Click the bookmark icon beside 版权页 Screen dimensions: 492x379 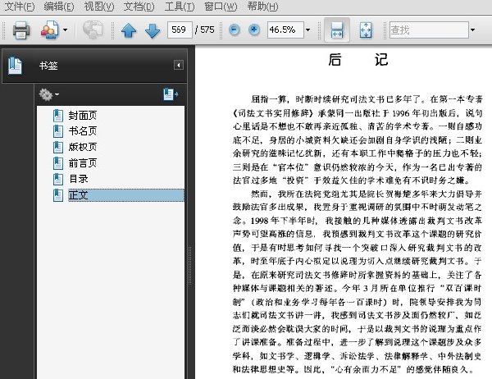coord(58,148)
